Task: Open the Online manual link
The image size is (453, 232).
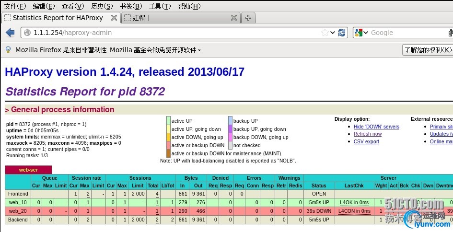Action: click(441, 141)
